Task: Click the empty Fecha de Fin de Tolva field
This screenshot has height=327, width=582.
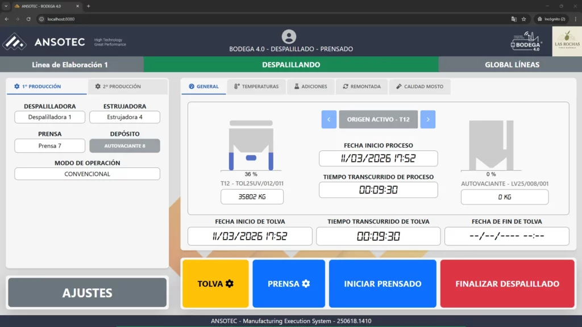Action: click(x=506, y=236)
